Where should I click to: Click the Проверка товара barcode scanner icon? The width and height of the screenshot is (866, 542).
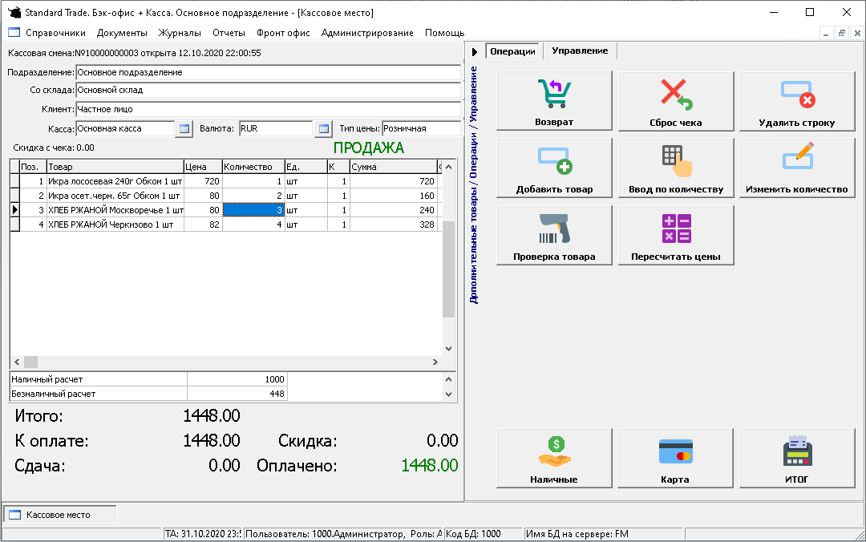[553, 229]
